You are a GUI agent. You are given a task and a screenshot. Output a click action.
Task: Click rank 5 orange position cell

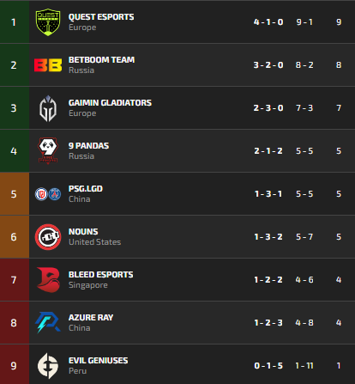[15, 194]
